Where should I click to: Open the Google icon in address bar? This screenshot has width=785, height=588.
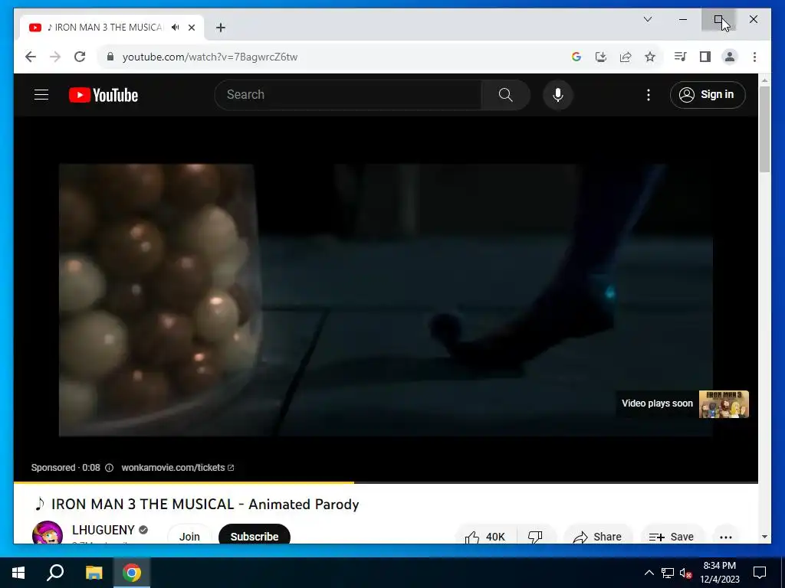576,57
